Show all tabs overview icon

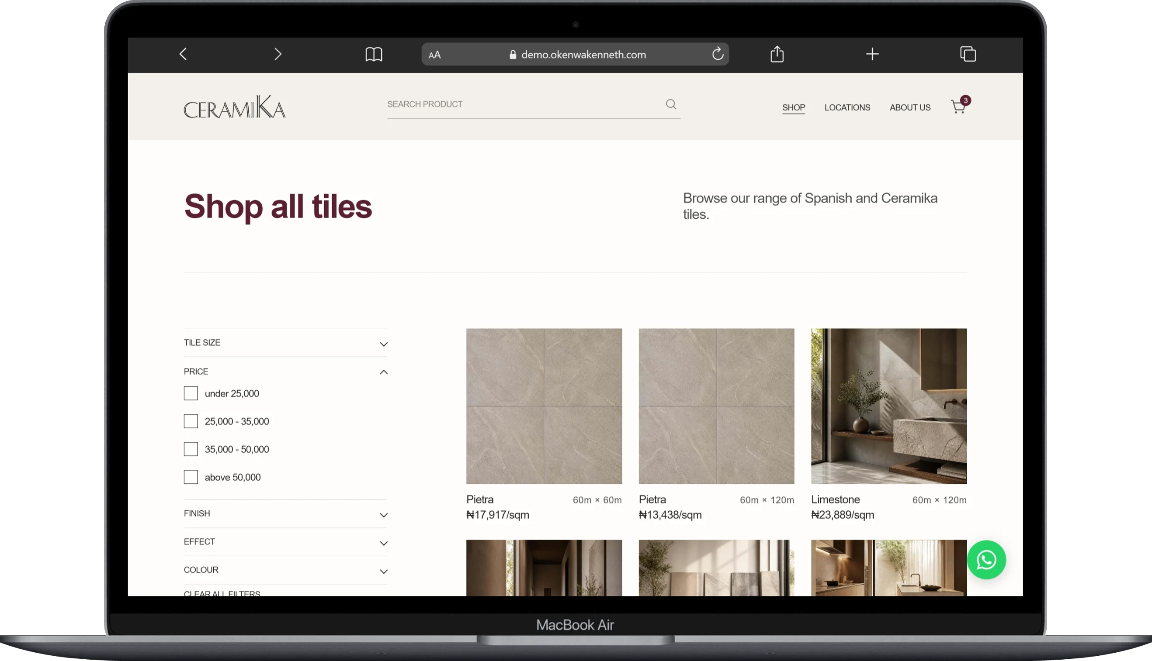click(x=968, y=54)
